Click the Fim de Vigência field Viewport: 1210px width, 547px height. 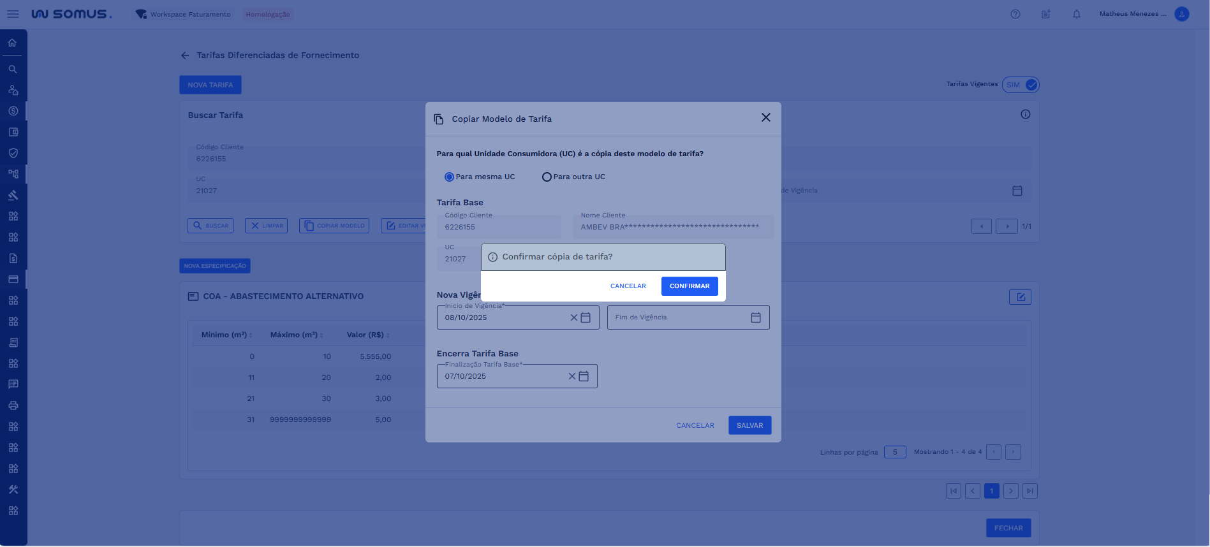click(x=679, y=317)
